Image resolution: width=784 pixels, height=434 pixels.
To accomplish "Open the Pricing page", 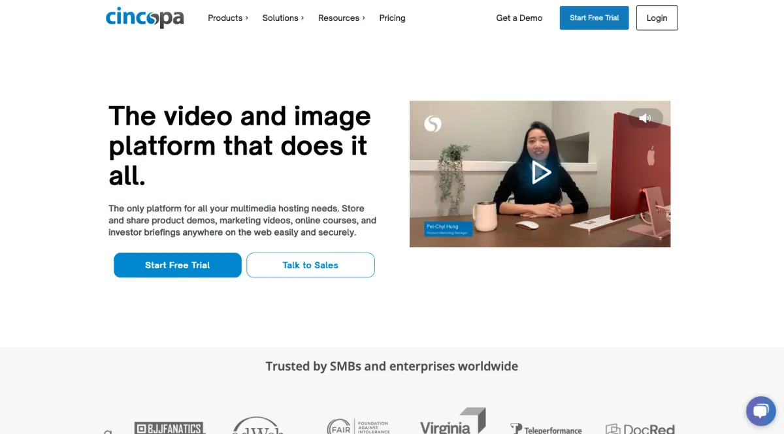I will [392, 18].
